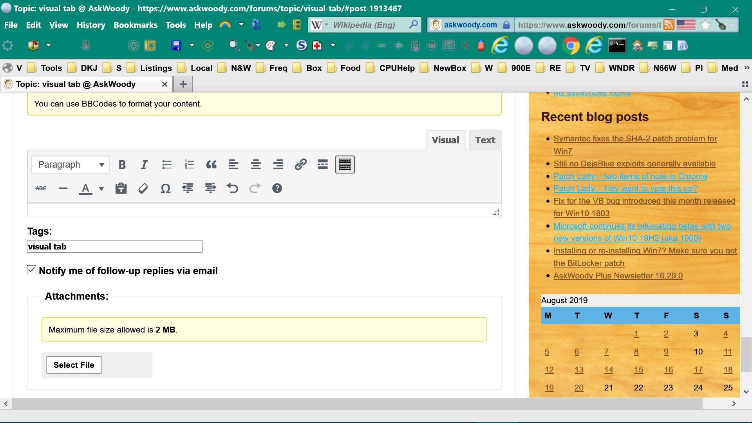Insert a blockquote in the editor

(211, 165)
